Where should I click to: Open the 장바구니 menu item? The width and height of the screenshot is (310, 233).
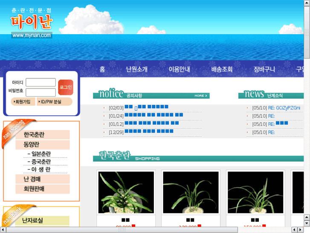[264, 69]
